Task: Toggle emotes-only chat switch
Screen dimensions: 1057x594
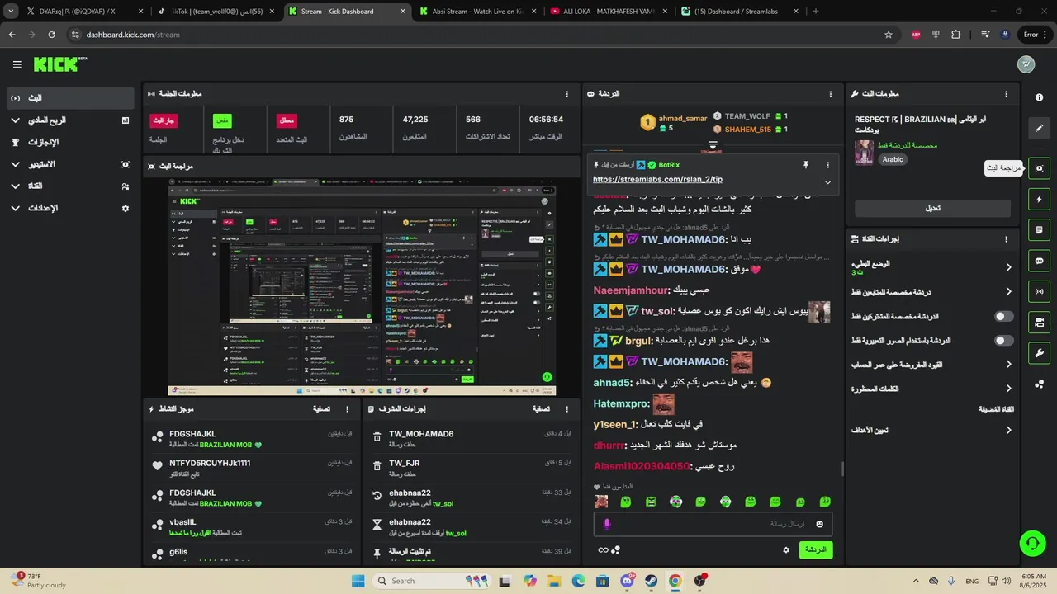Action: [1003, 340]
